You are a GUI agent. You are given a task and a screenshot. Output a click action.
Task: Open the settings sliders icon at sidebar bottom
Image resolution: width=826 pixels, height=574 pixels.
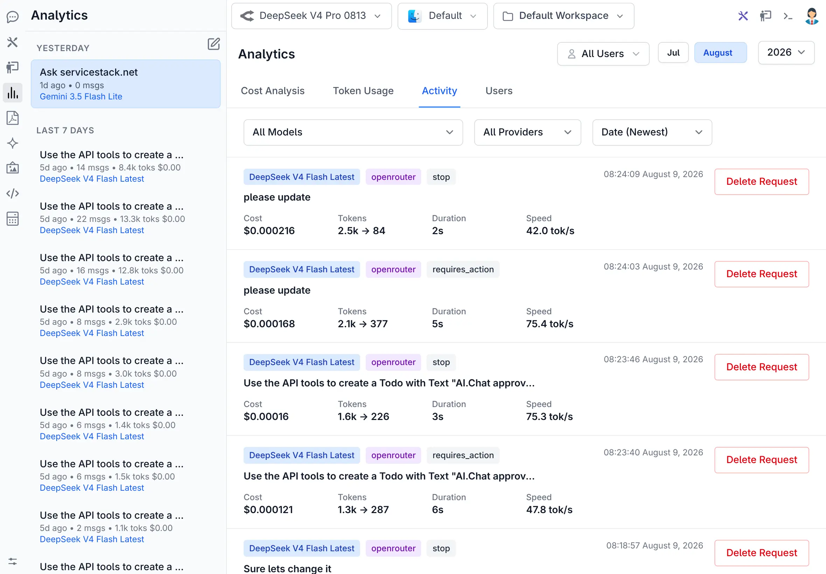tap(13, 561)
